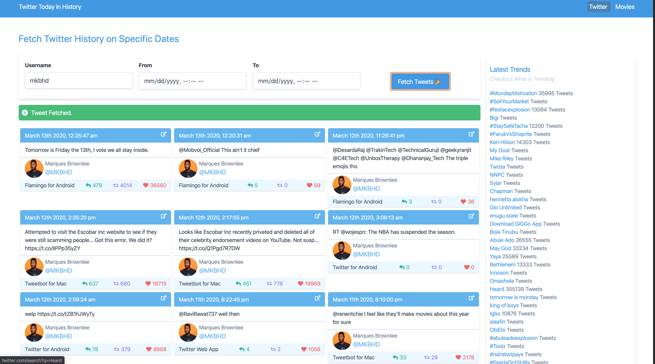
Task: Open Bethlehem trend link
Action: click(x=502, y=265)
